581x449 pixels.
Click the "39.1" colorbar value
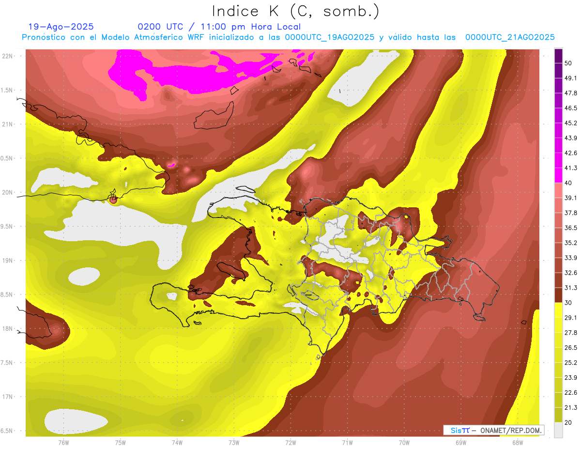(x=571, y=198)
